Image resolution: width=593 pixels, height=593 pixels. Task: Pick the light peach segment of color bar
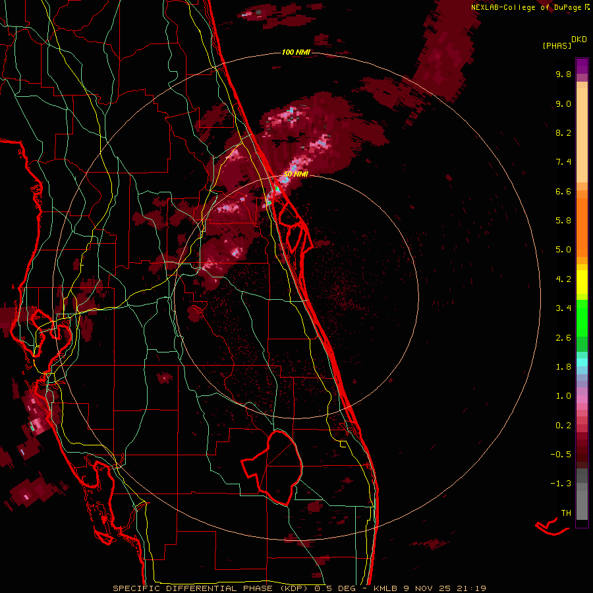582,135
